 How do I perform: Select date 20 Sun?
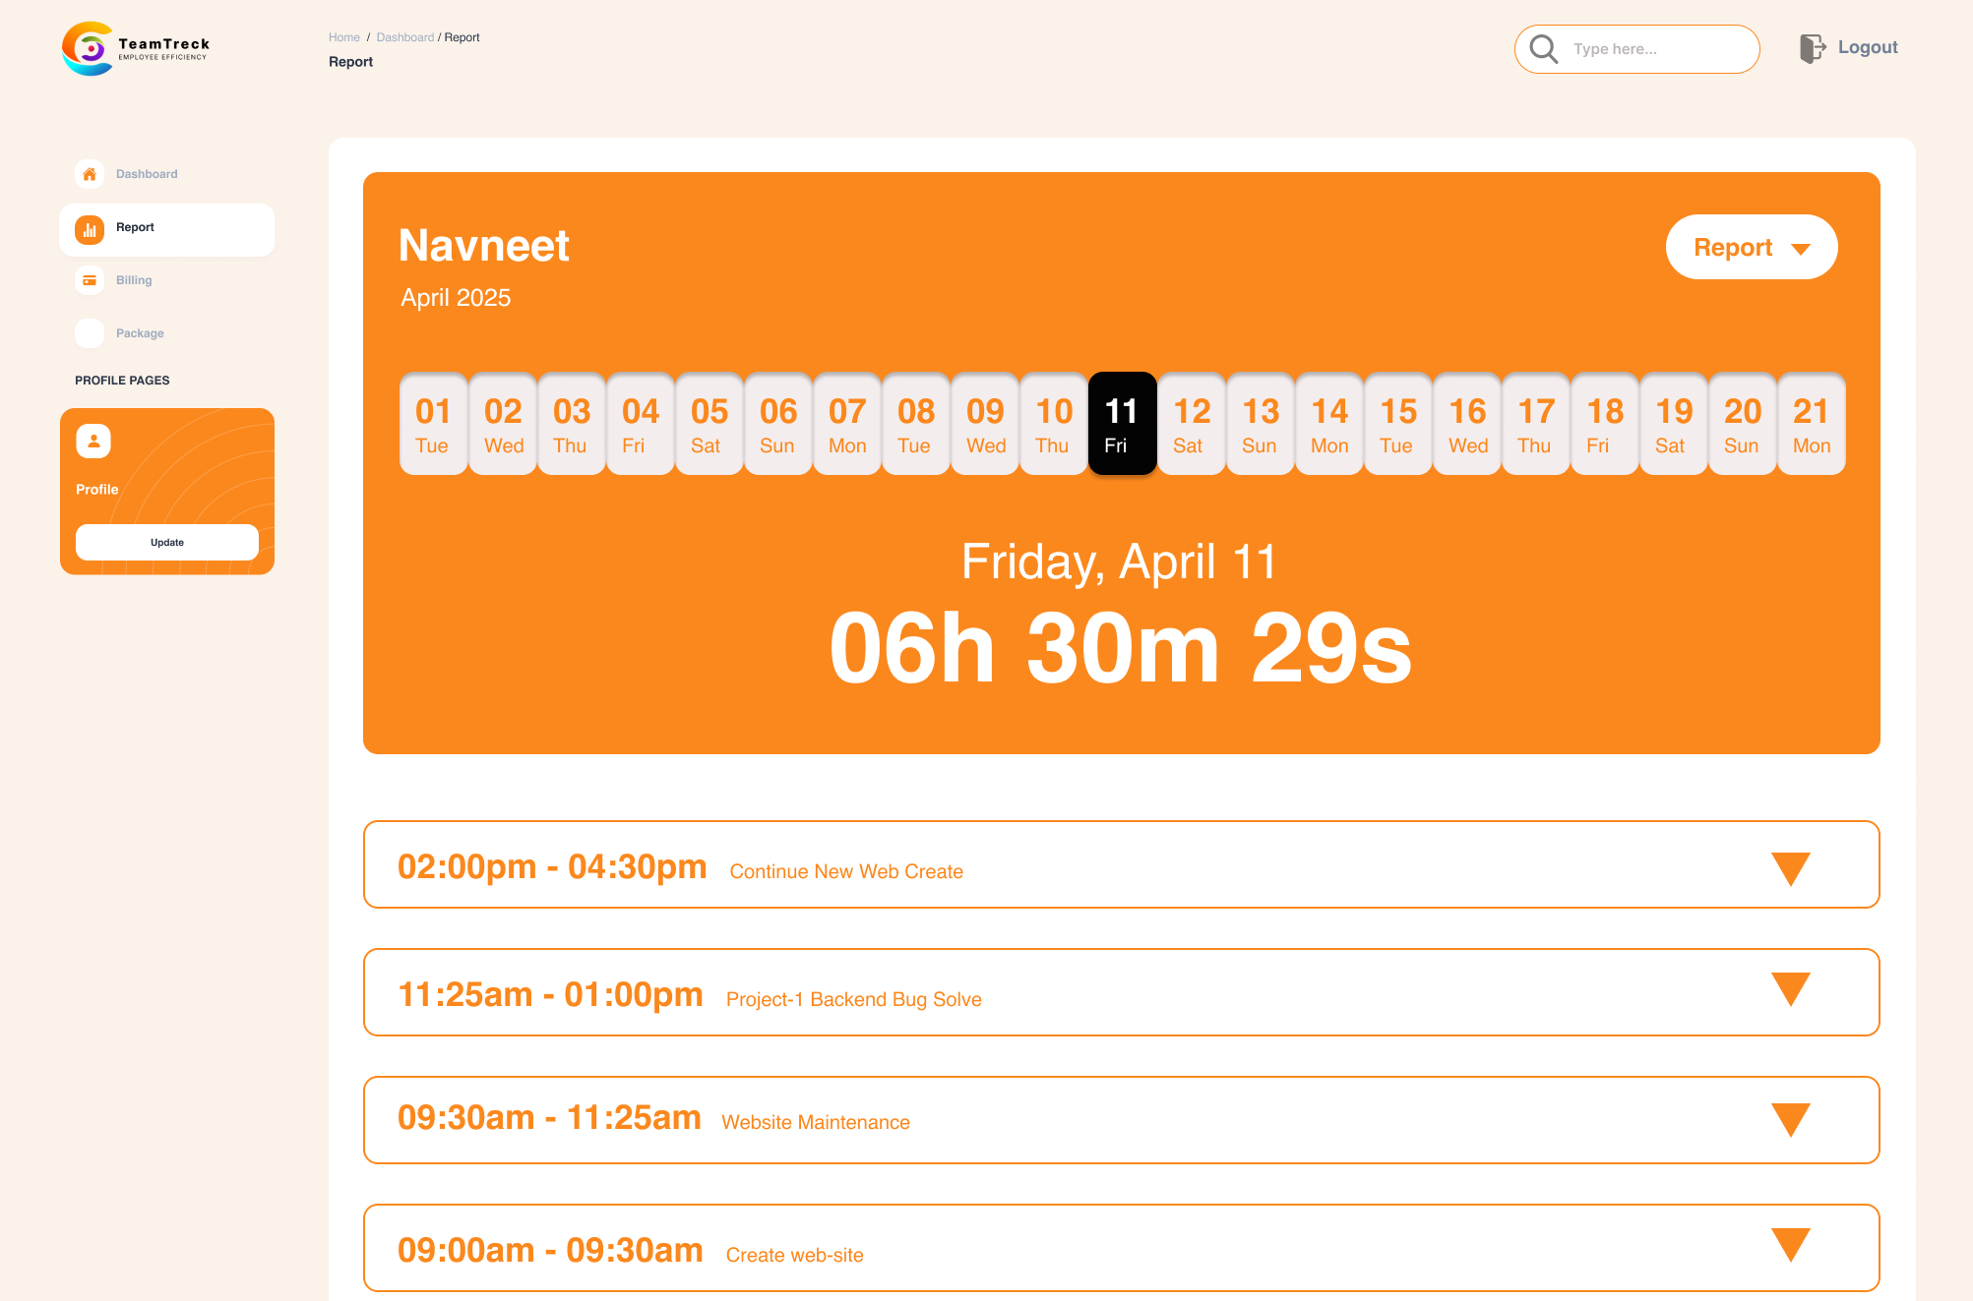(1743, 424)
